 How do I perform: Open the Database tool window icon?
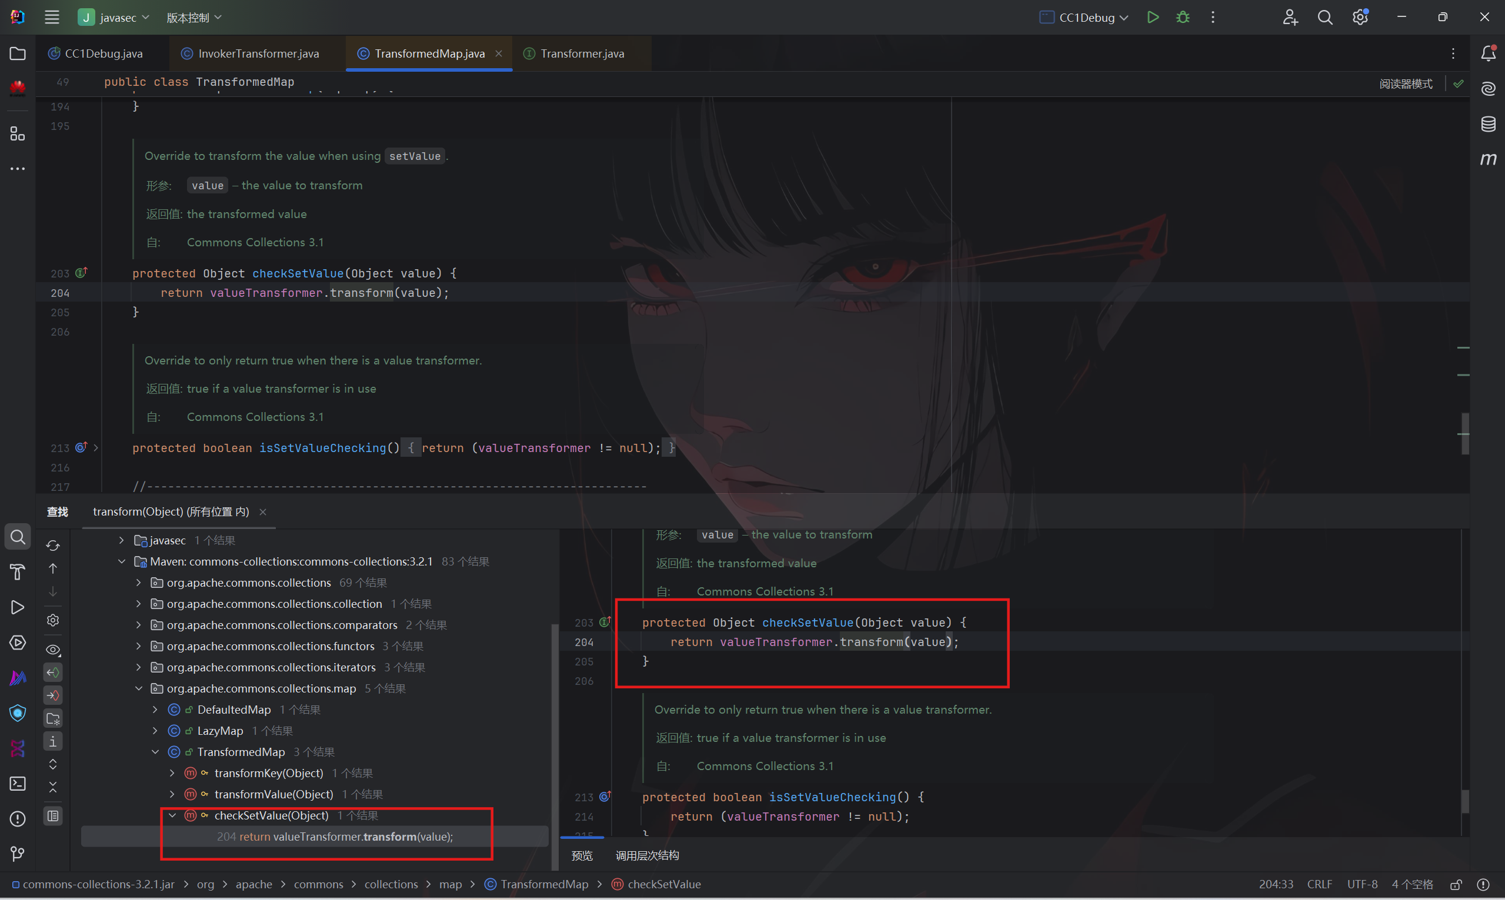coord(1488,124)
